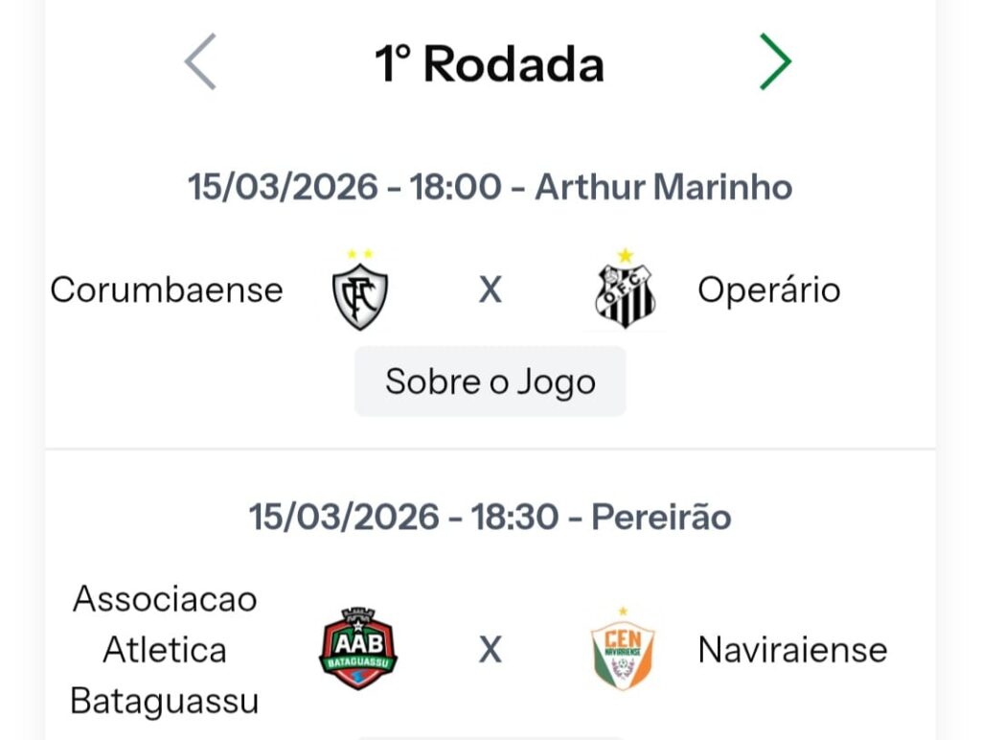Open the Corumbaense team name

tap(167, 289)
